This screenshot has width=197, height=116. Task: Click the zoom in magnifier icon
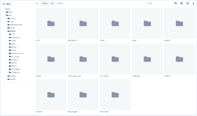182,3
